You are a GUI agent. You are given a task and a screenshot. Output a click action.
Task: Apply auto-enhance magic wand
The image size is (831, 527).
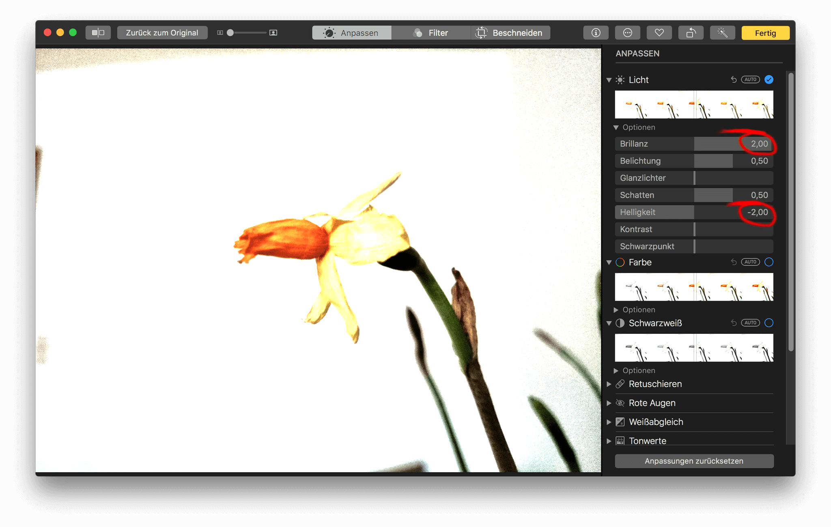click(x=722, y=33)
